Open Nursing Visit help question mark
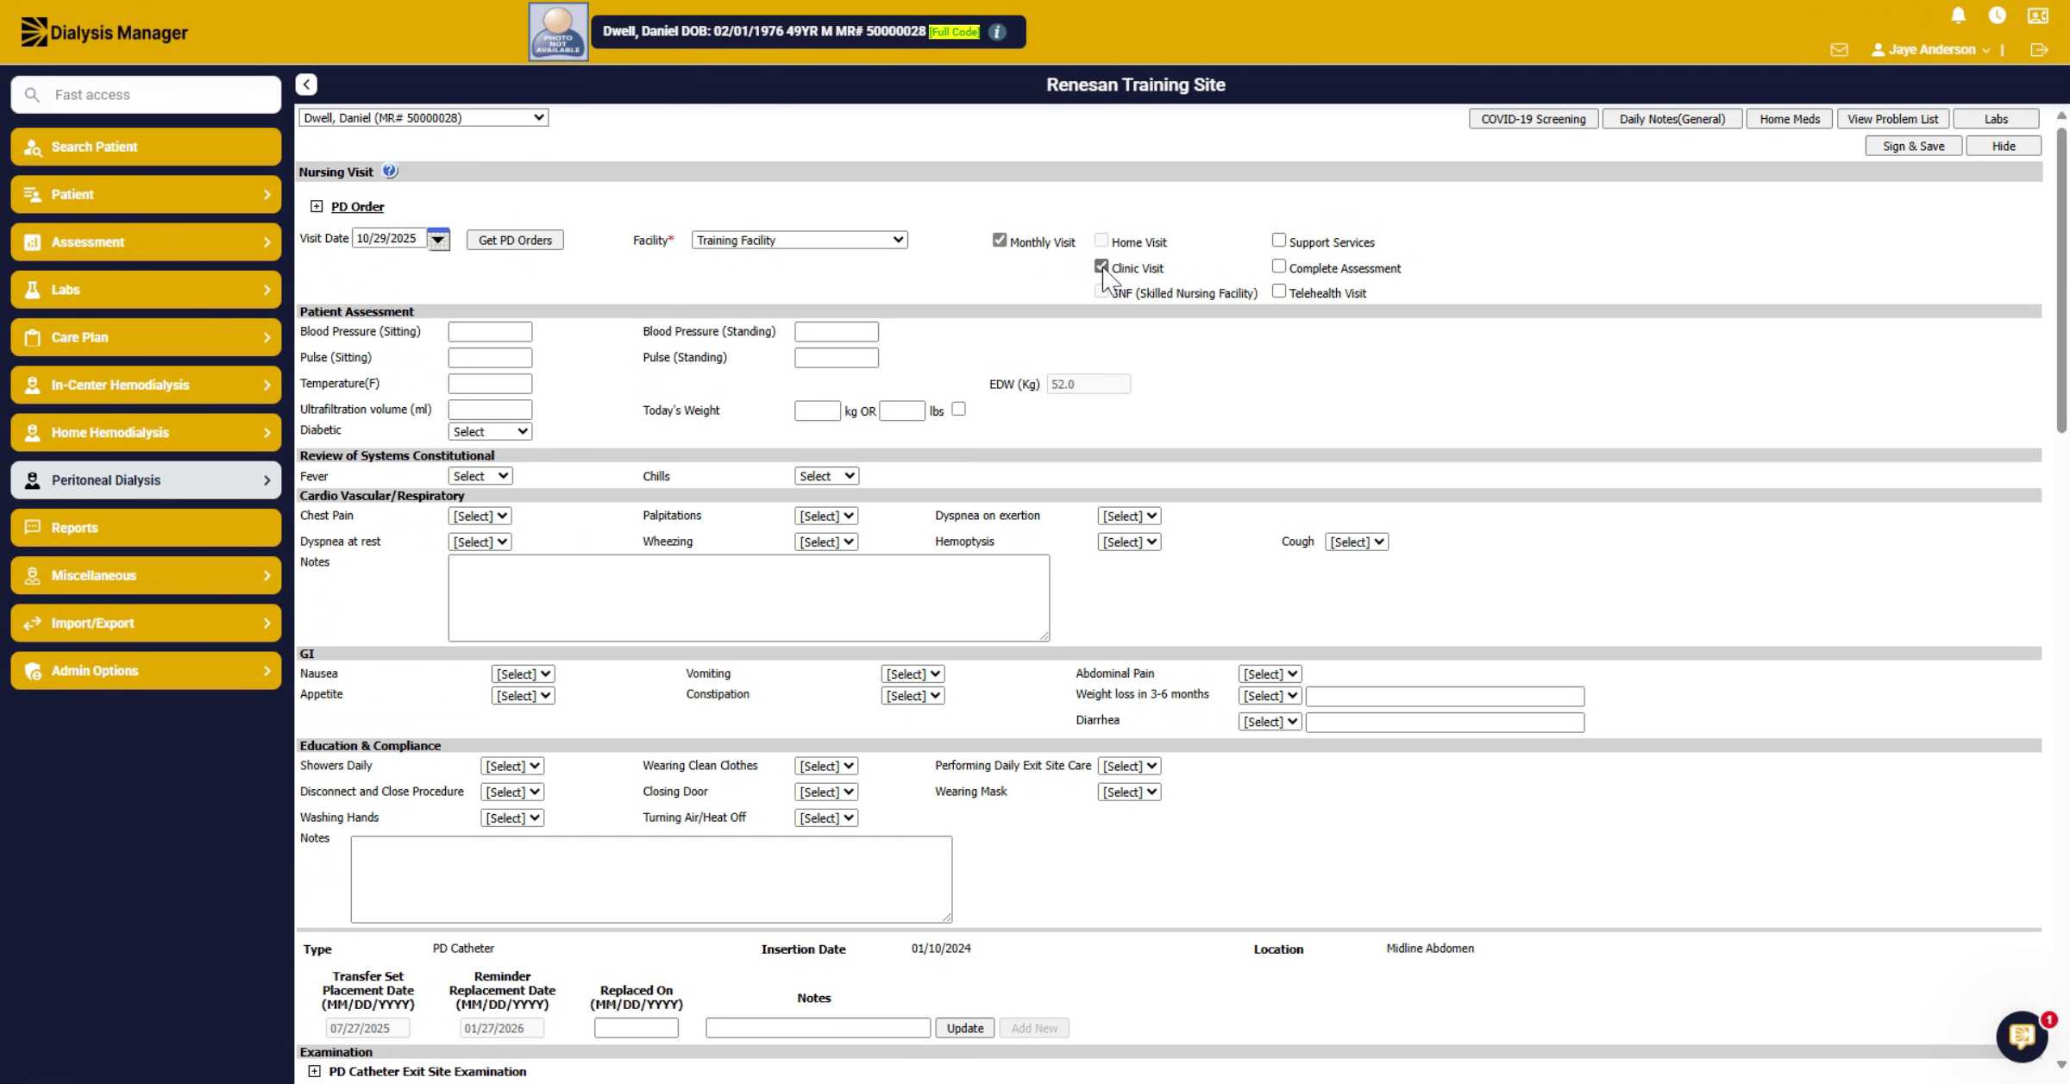This screenshot has width=2070, height=1084. point(390,171)
